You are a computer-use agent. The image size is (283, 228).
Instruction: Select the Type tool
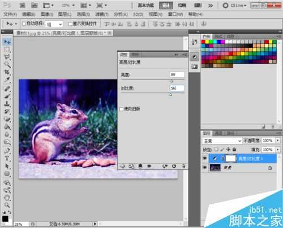pos(7,159)
